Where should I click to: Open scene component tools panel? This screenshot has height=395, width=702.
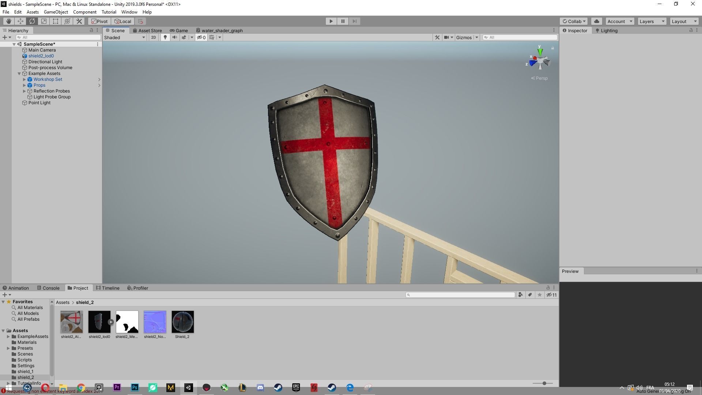coord(437,37)
